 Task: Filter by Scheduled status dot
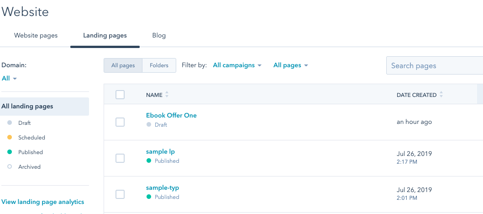coord(10,138)
